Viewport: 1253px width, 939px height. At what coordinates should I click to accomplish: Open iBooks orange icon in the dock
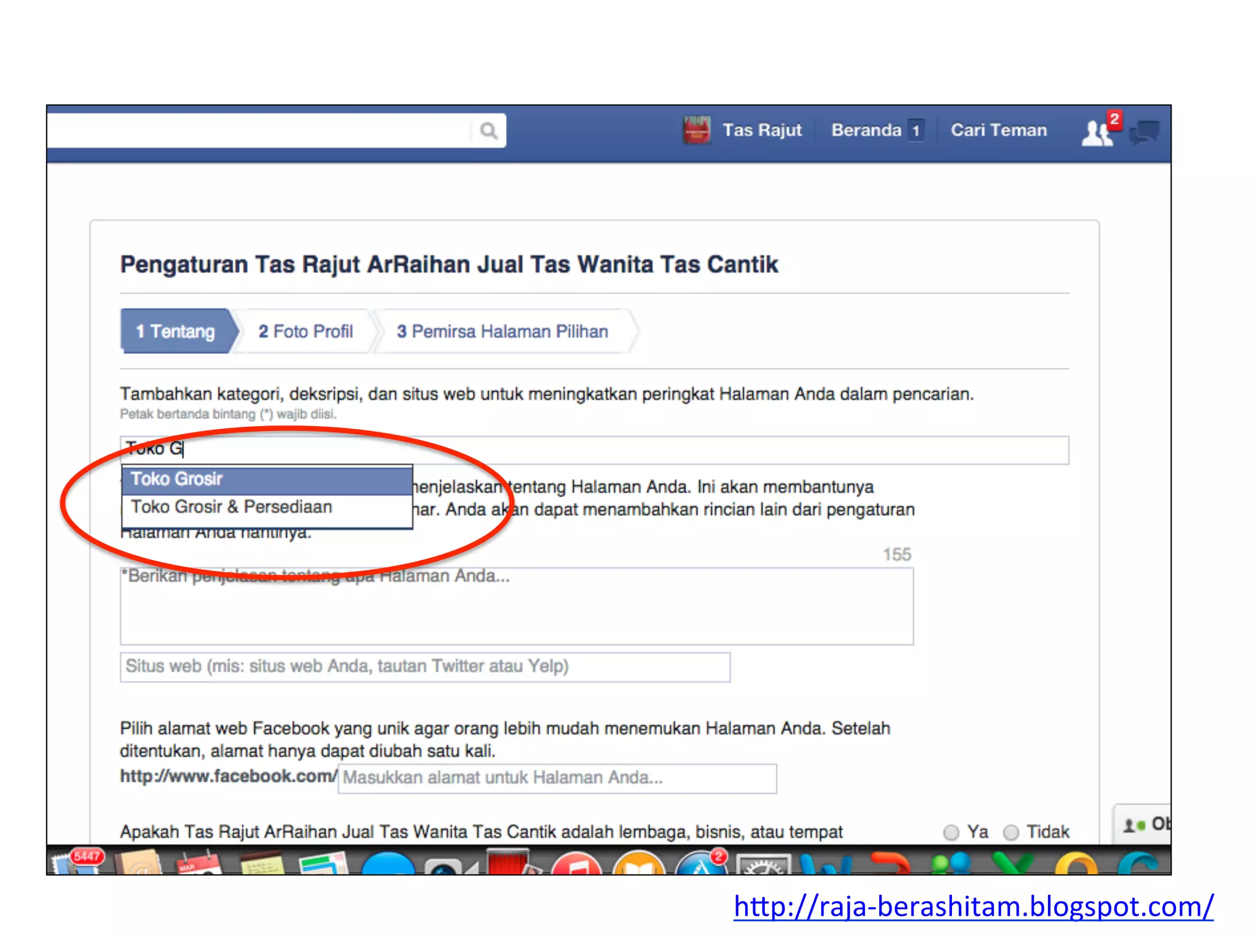(639, 863)
